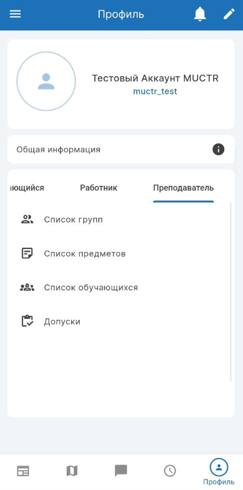Tap the profile avatar placeholder image
This screenshot has height=490, width=243.
coord(46,81)
